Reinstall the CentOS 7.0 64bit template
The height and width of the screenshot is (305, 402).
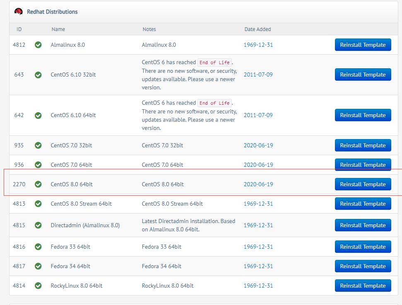click(363, 165)
